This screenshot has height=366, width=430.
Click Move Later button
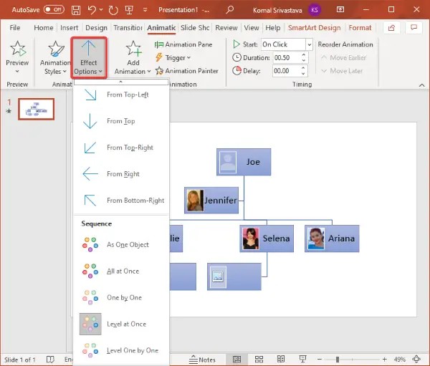(x=343, y=71)
